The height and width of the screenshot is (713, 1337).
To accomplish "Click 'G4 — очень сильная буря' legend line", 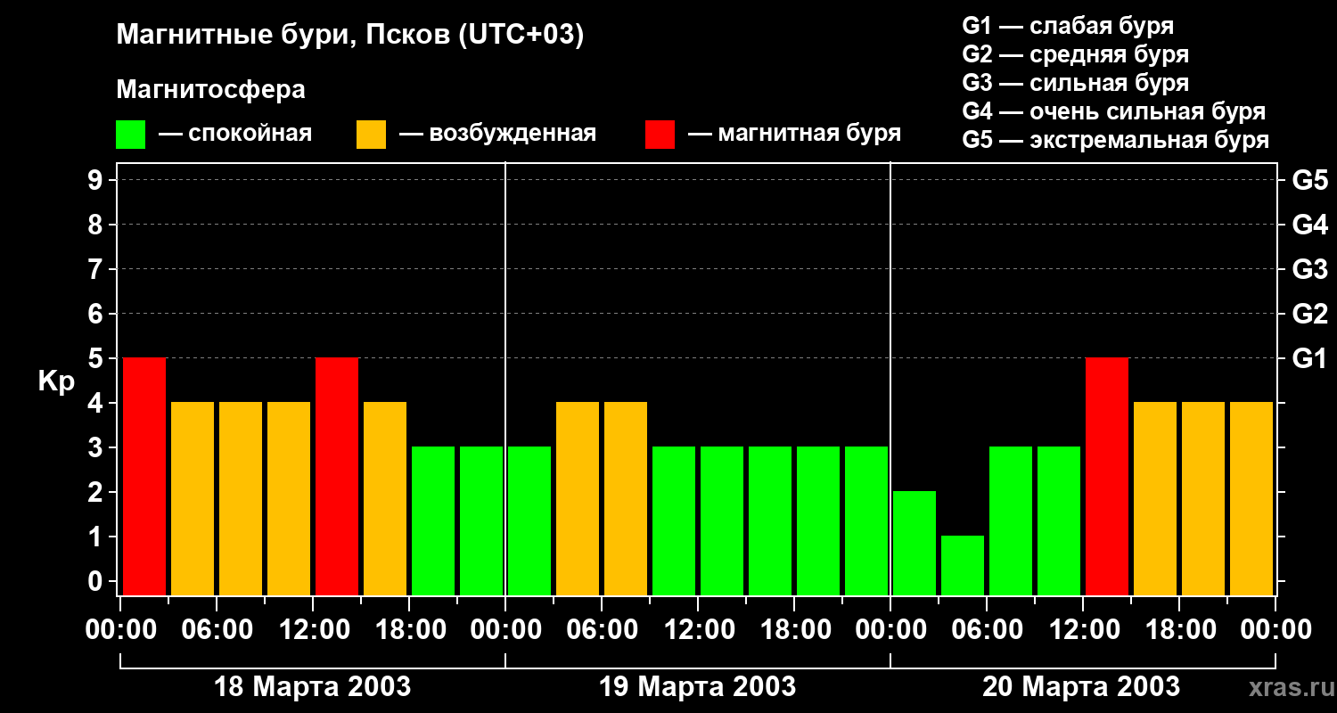I will (x=1113, y=111).
